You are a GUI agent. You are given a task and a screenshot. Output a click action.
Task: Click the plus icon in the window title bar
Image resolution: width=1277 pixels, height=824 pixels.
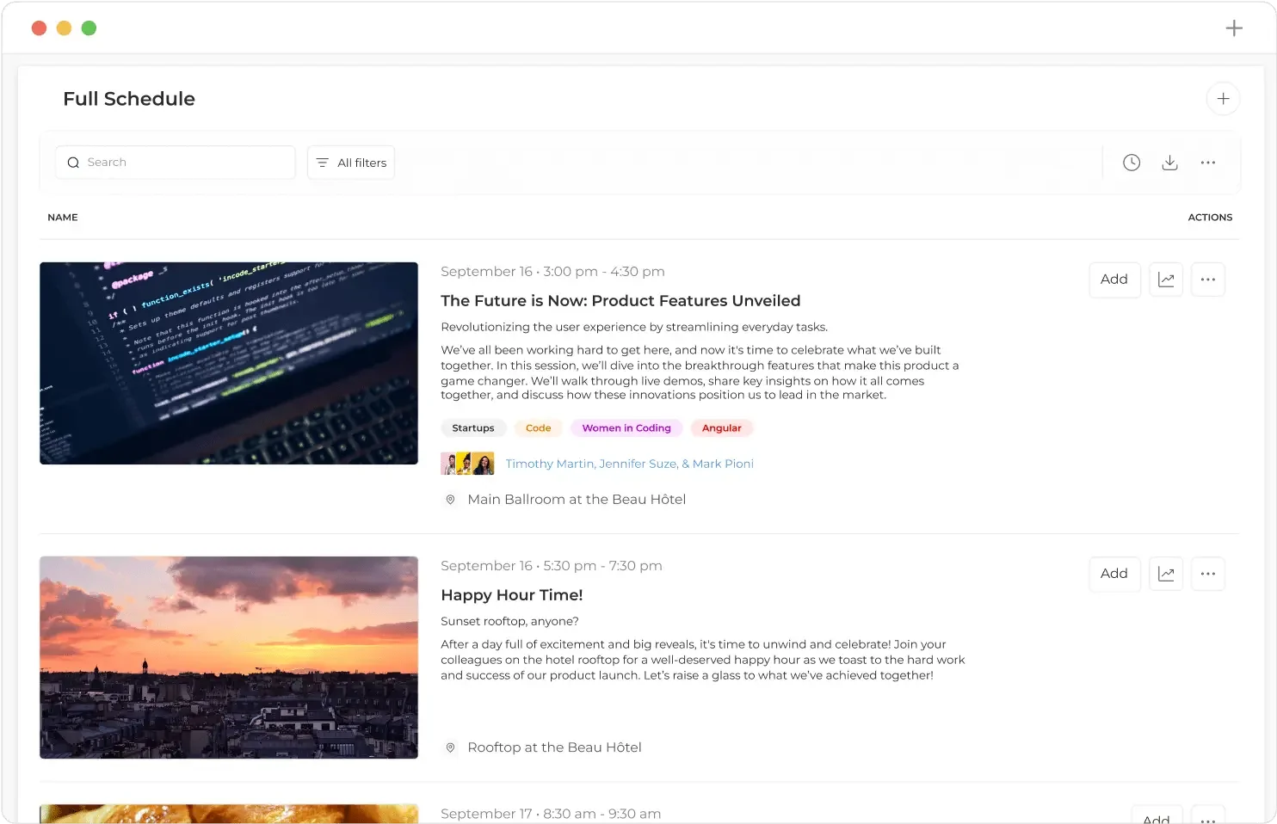point(1234,28)
